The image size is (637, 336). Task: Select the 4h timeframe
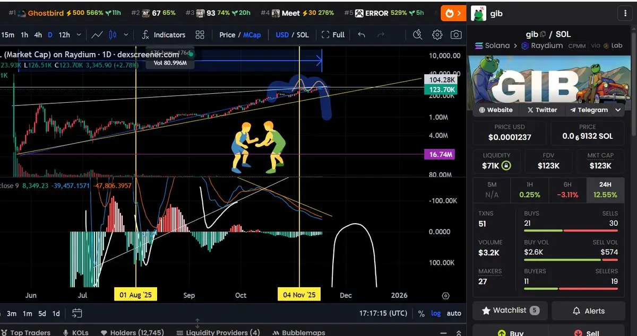click(x=38, y=35)
